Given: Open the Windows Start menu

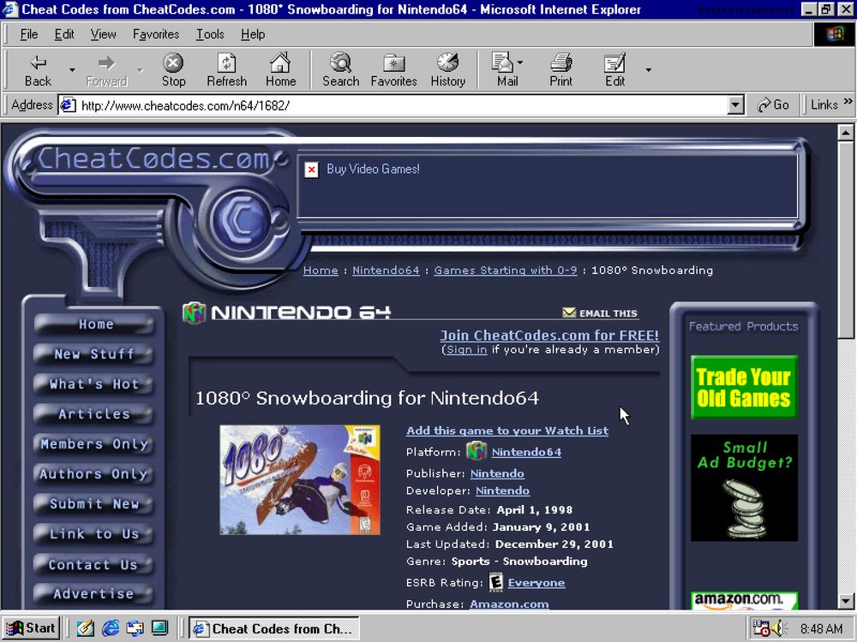Looking at the screenshot, I should (31, 628).
